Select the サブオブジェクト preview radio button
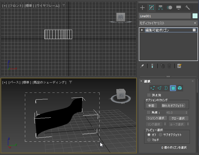This screenshot has height=155, width=199. tap(160, 135)
